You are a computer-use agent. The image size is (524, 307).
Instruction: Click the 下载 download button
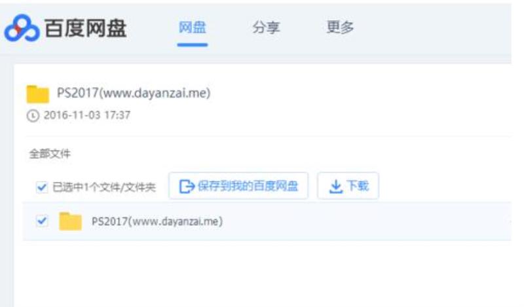click(348, 186)
